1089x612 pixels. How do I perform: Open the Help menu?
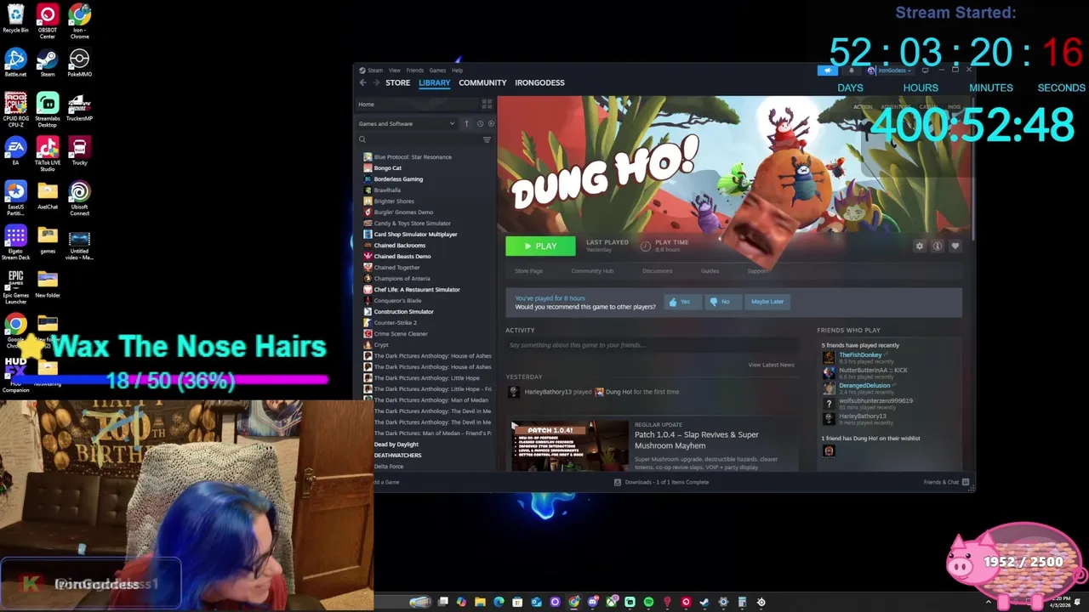tap(457, 71)
